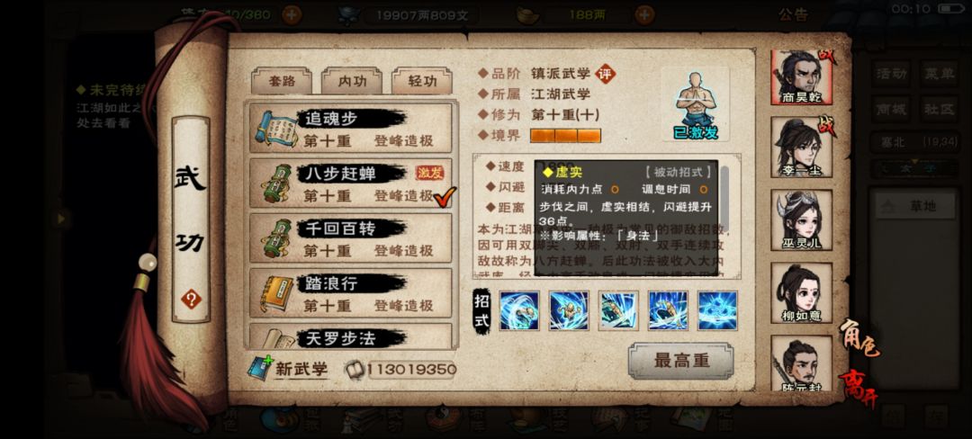
Task: Click the orange 境界 progress bar
Action: (x=565, y=136)
